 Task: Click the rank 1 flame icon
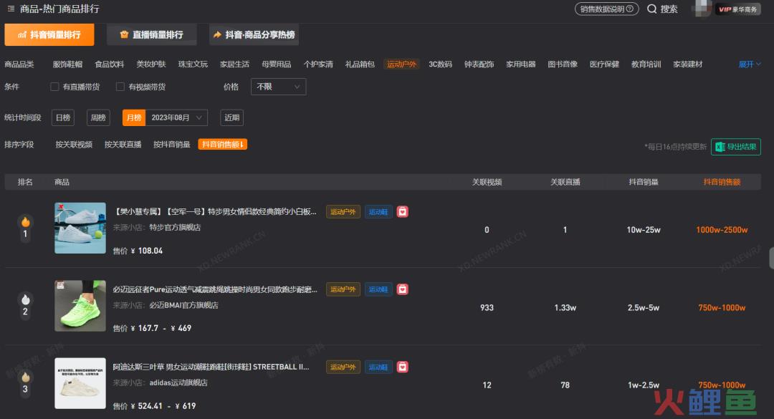click(25, 221)
